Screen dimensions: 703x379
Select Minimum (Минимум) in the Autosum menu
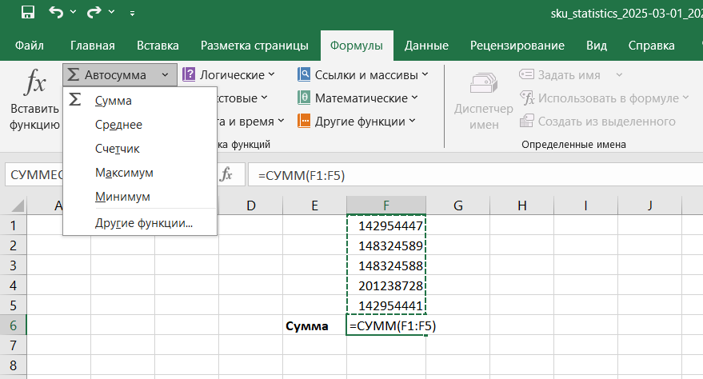122,197
